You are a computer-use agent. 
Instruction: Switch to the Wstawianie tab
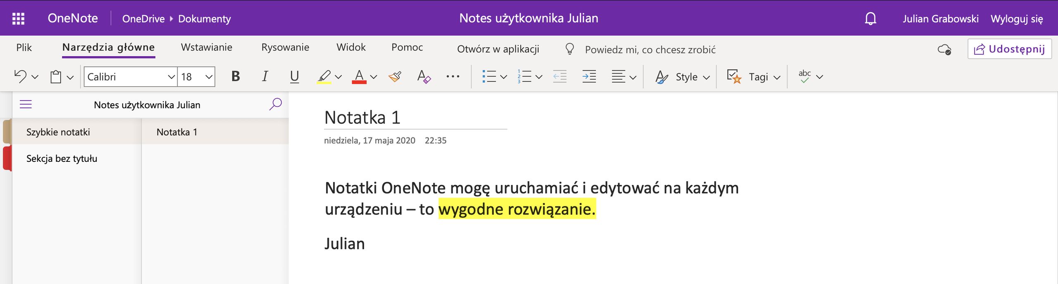207,47
